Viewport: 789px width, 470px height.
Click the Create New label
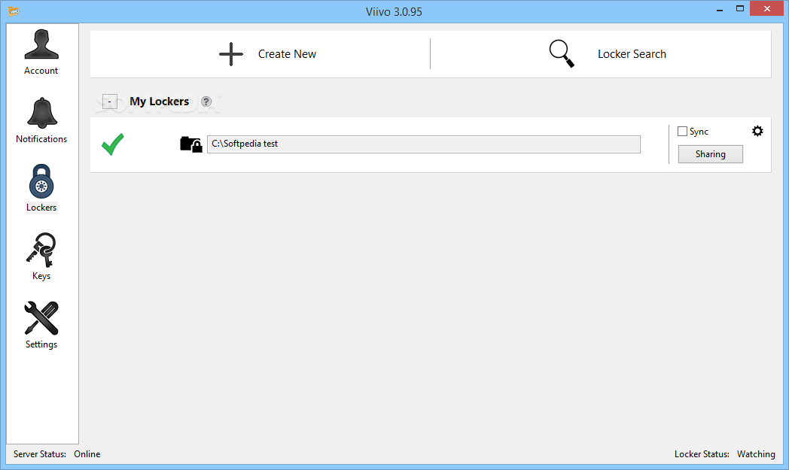(287, 54)
